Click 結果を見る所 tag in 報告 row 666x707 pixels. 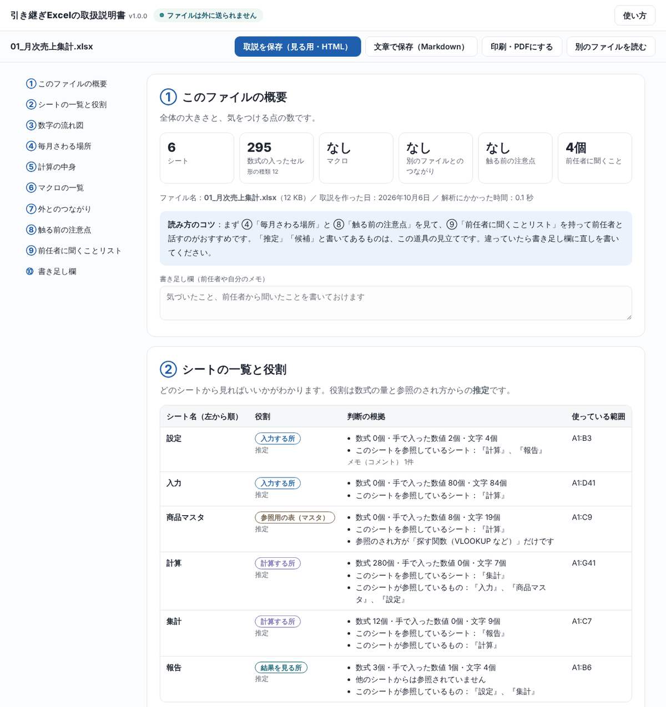tap(281, 668)
